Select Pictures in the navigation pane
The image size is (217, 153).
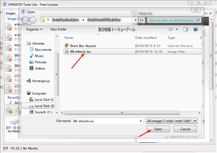(41, 62)
